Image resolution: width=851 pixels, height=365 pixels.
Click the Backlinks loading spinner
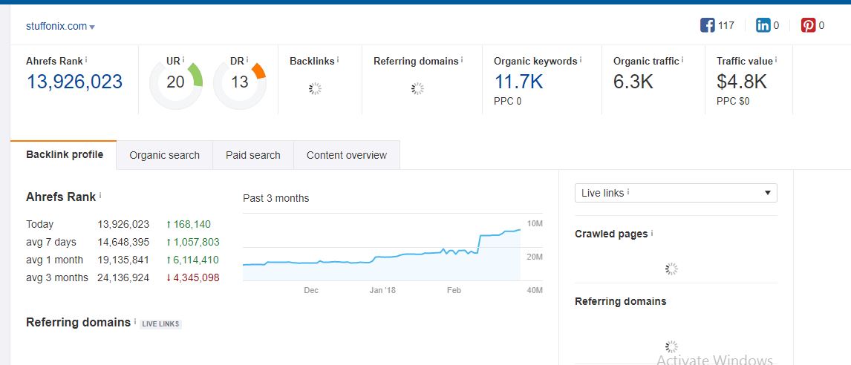[x=316, y=88]
